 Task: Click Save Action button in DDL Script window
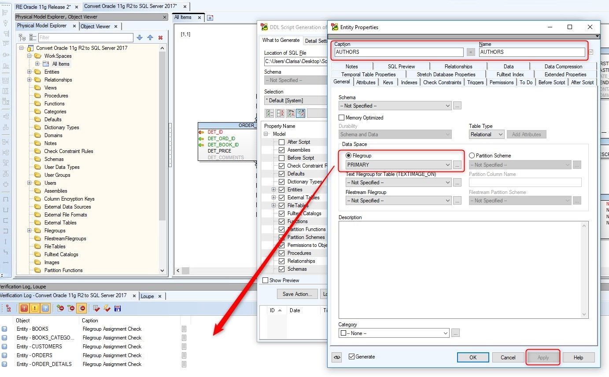[297, 294]
